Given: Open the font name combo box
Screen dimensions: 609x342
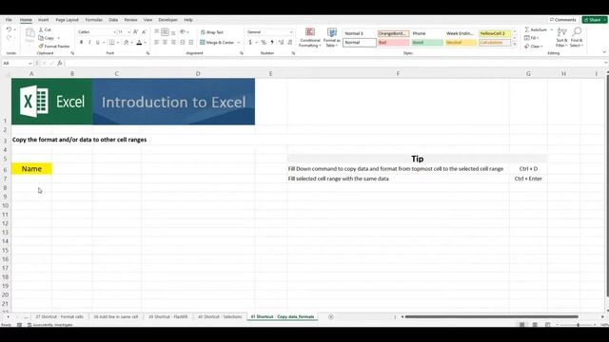Looking at the screenshot, I should 96,31.
